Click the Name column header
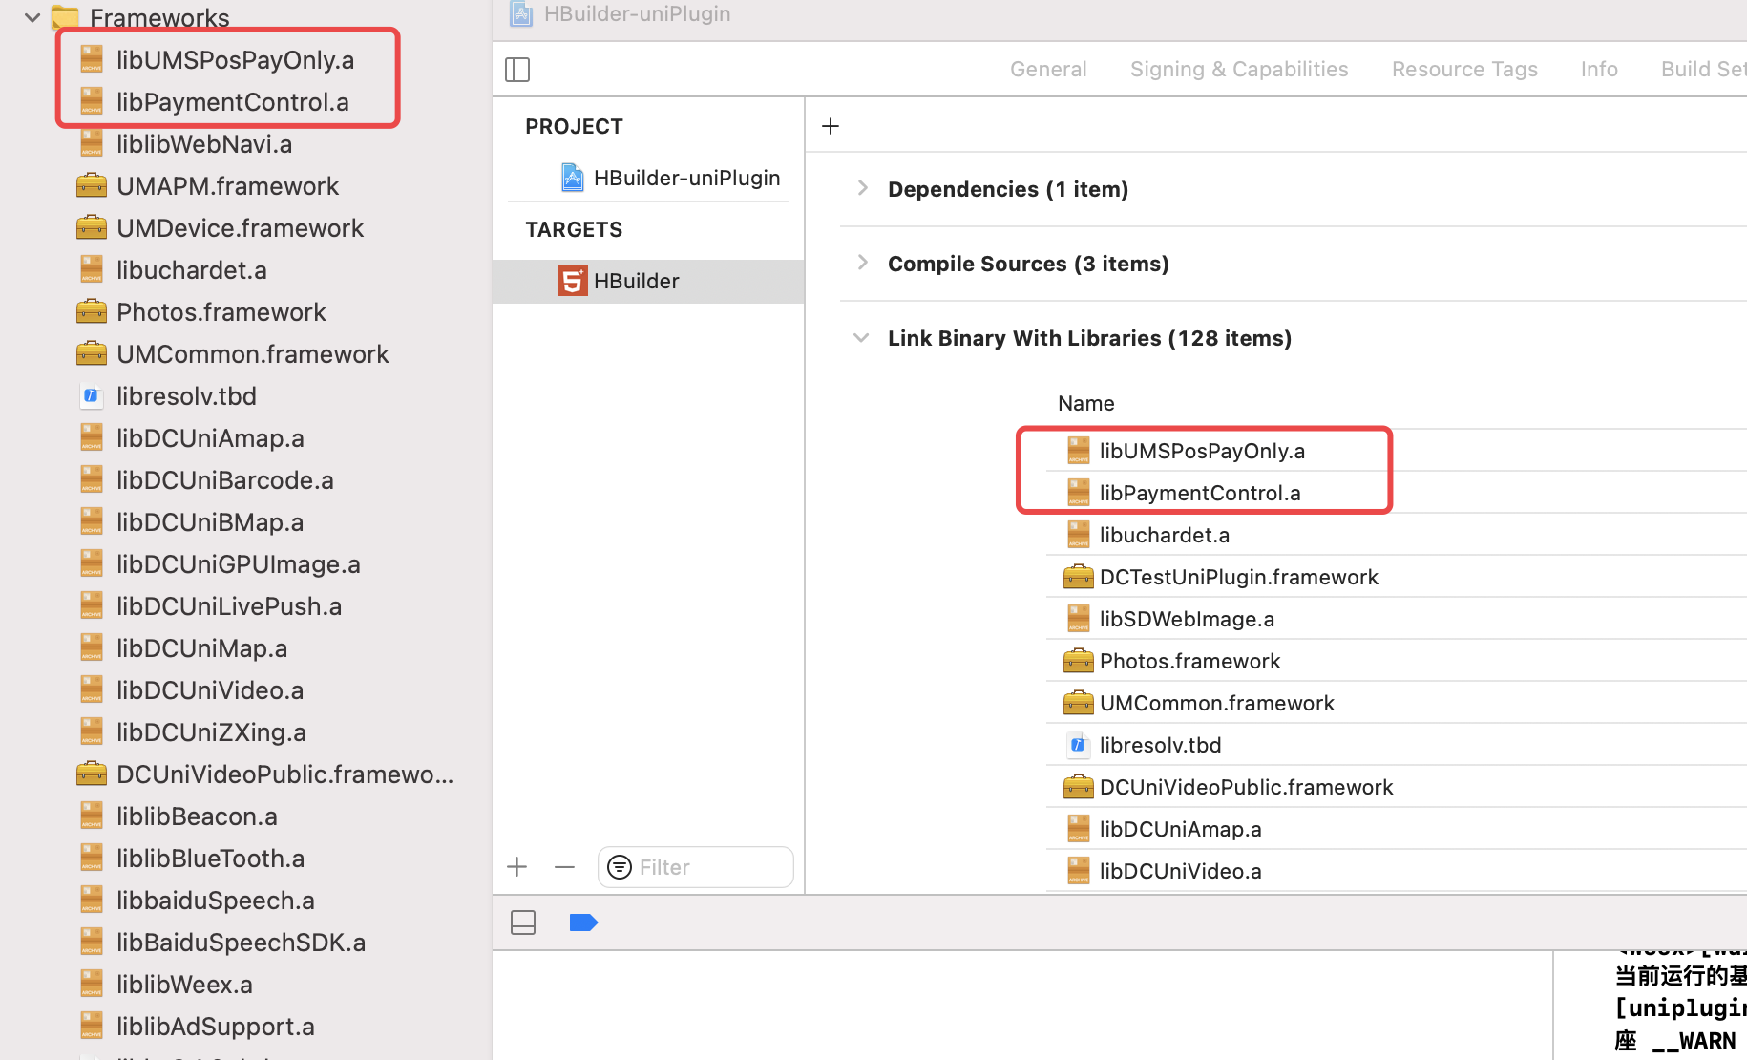 (1086, 403)
